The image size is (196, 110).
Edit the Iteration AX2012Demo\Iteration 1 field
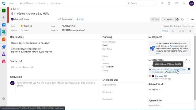point(73,30)
